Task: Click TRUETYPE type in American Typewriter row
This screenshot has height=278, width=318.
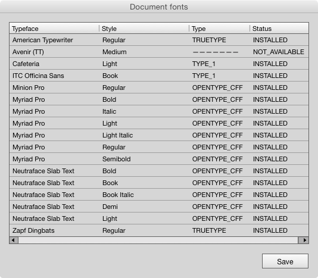Action: coord(209,40)
